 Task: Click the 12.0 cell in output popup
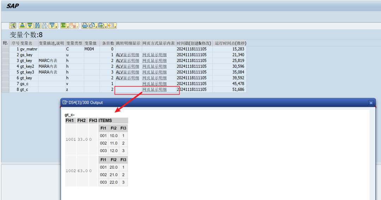(114, 151)
